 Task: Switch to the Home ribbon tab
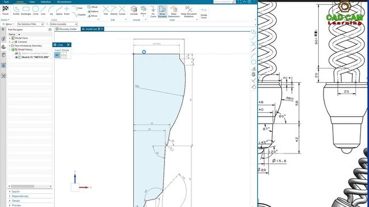click(20, 2)
